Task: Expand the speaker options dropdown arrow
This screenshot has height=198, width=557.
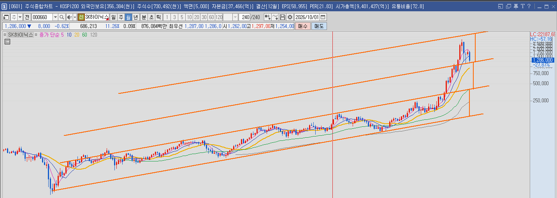Action: pos(75,17)
